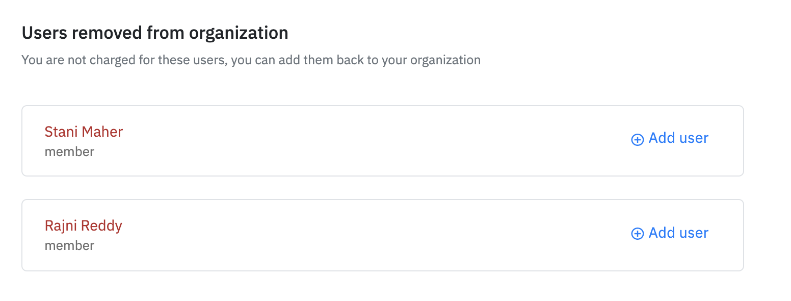This screenshot has height=301, width=791.
Task: Click the surname 'Maher' in the first card
Action: coord(102,132)
